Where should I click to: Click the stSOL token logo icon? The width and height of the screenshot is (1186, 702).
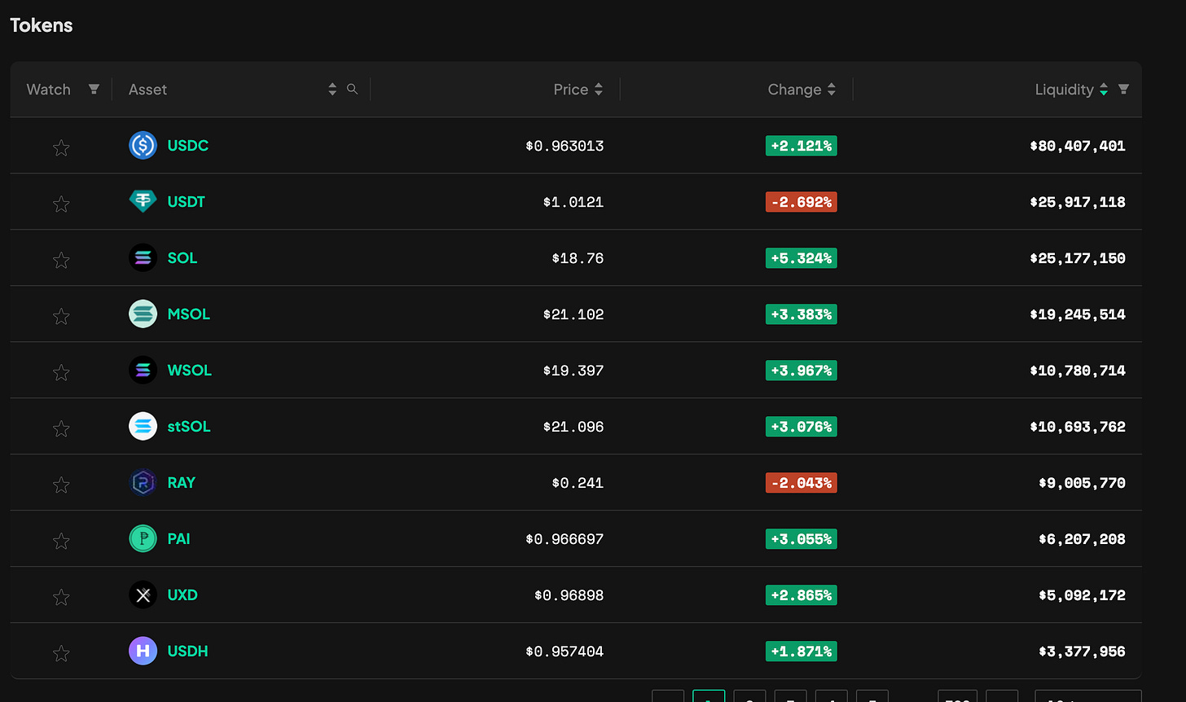[143, 426]
